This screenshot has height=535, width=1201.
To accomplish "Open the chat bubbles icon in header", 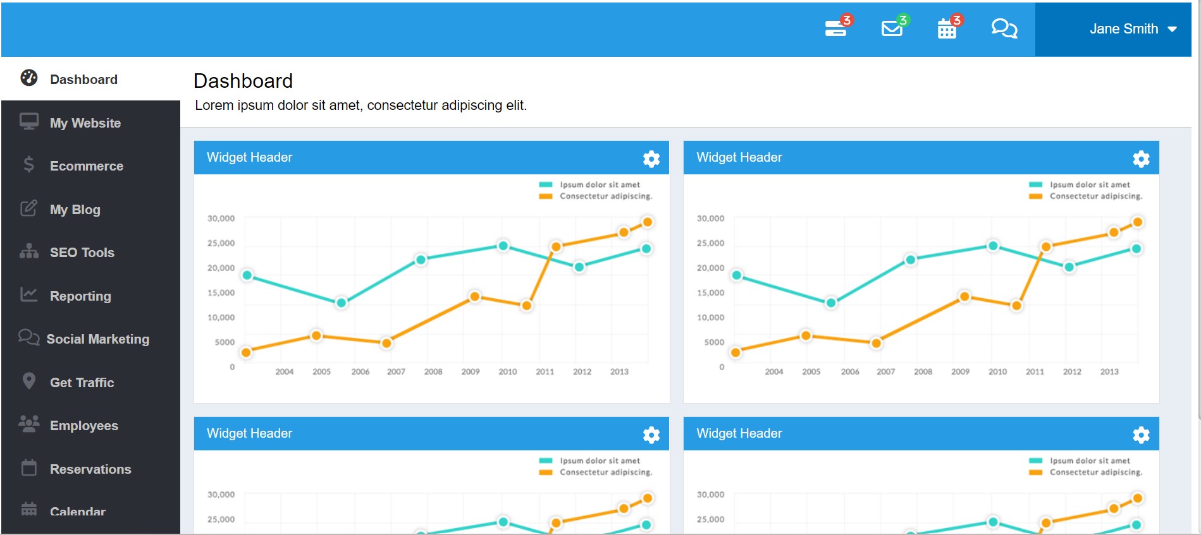I will [x=1004, y=28].
